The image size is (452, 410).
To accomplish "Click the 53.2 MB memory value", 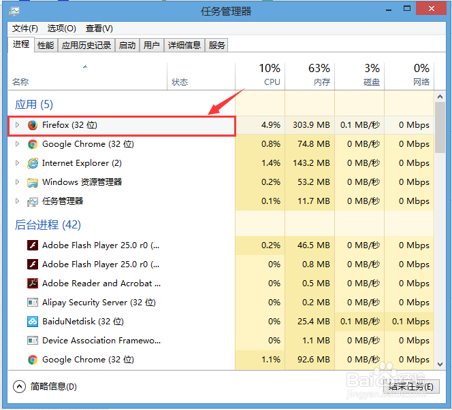I will click(314, 182).
